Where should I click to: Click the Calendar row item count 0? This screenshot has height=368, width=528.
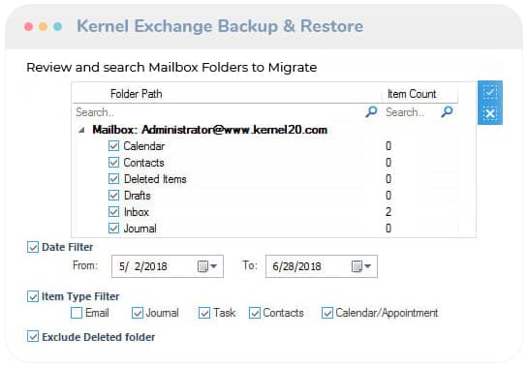pos(388,146)
